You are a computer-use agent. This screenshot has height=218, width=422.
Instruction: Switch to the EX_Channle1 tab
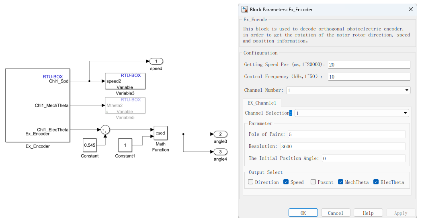[262, 103]
